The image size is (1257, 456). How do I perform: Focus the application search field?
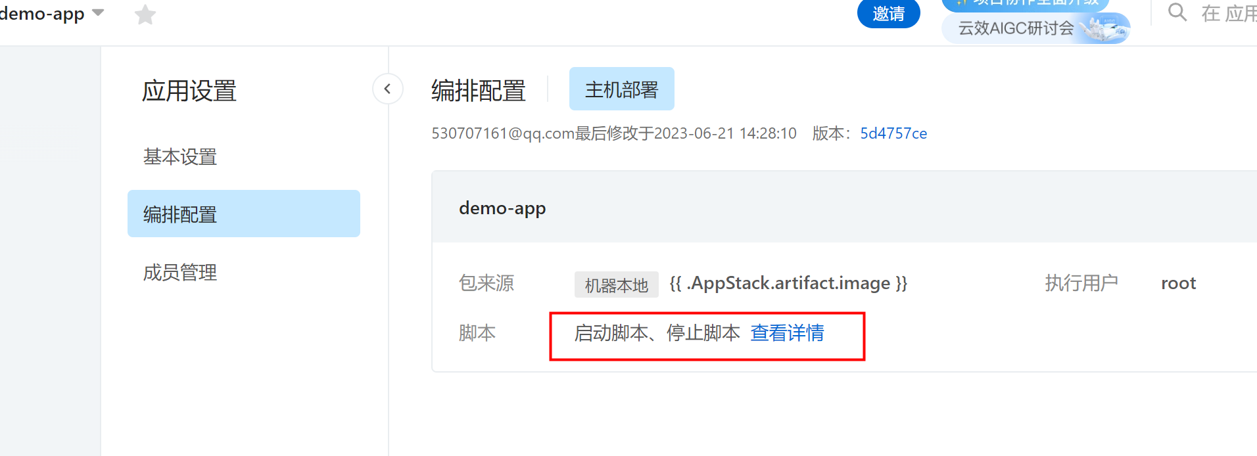tap(1228, 13)
